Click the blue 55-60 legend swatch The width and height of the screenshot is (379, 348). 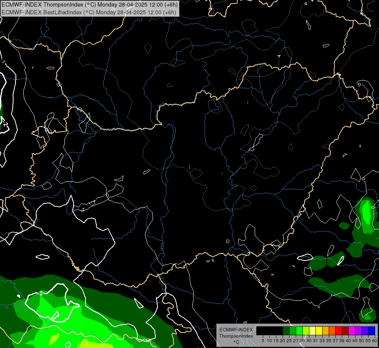tap(372, 331)
